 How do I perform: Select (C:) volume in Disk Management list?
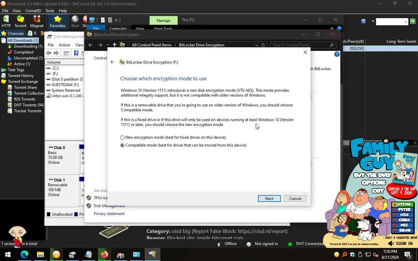[x=56, y=68]
